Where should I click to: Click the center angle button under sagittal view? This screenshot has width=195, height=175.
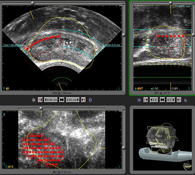(162, 100)
